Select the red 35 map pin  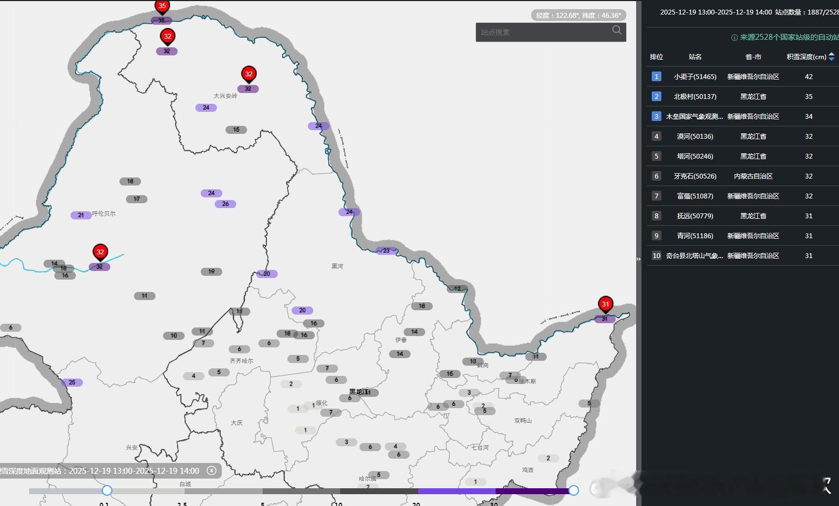(x=162, y=6)
